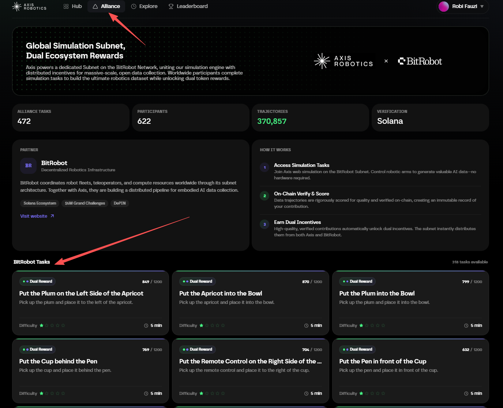Click the Leaderboard trophy icon
Viewport: 503px width, 408px height.
click(171, 6)
